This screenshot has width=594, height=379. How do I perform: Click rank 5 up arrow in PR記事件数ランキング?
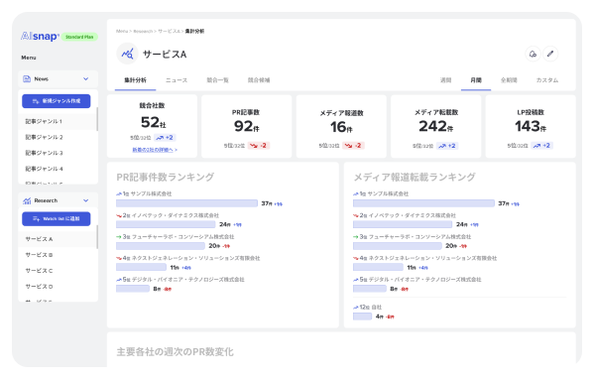click(x=119, y=280)
